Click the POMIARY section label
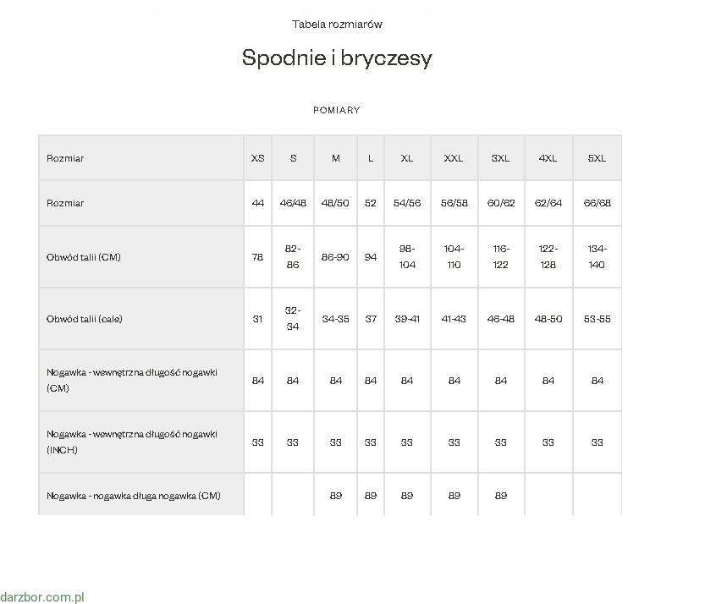705x604 pixels. (x=337, y=110)
